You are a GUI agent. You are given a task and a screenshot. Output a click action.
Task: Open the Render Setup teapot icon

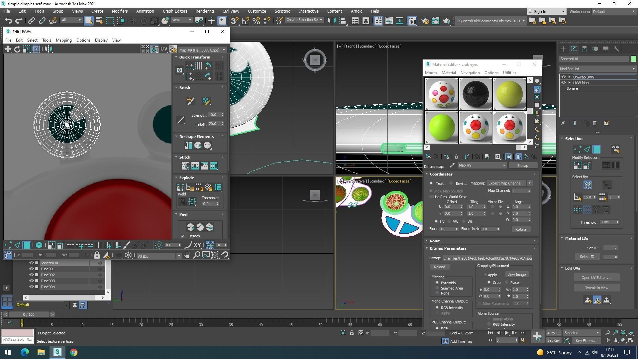425,21
